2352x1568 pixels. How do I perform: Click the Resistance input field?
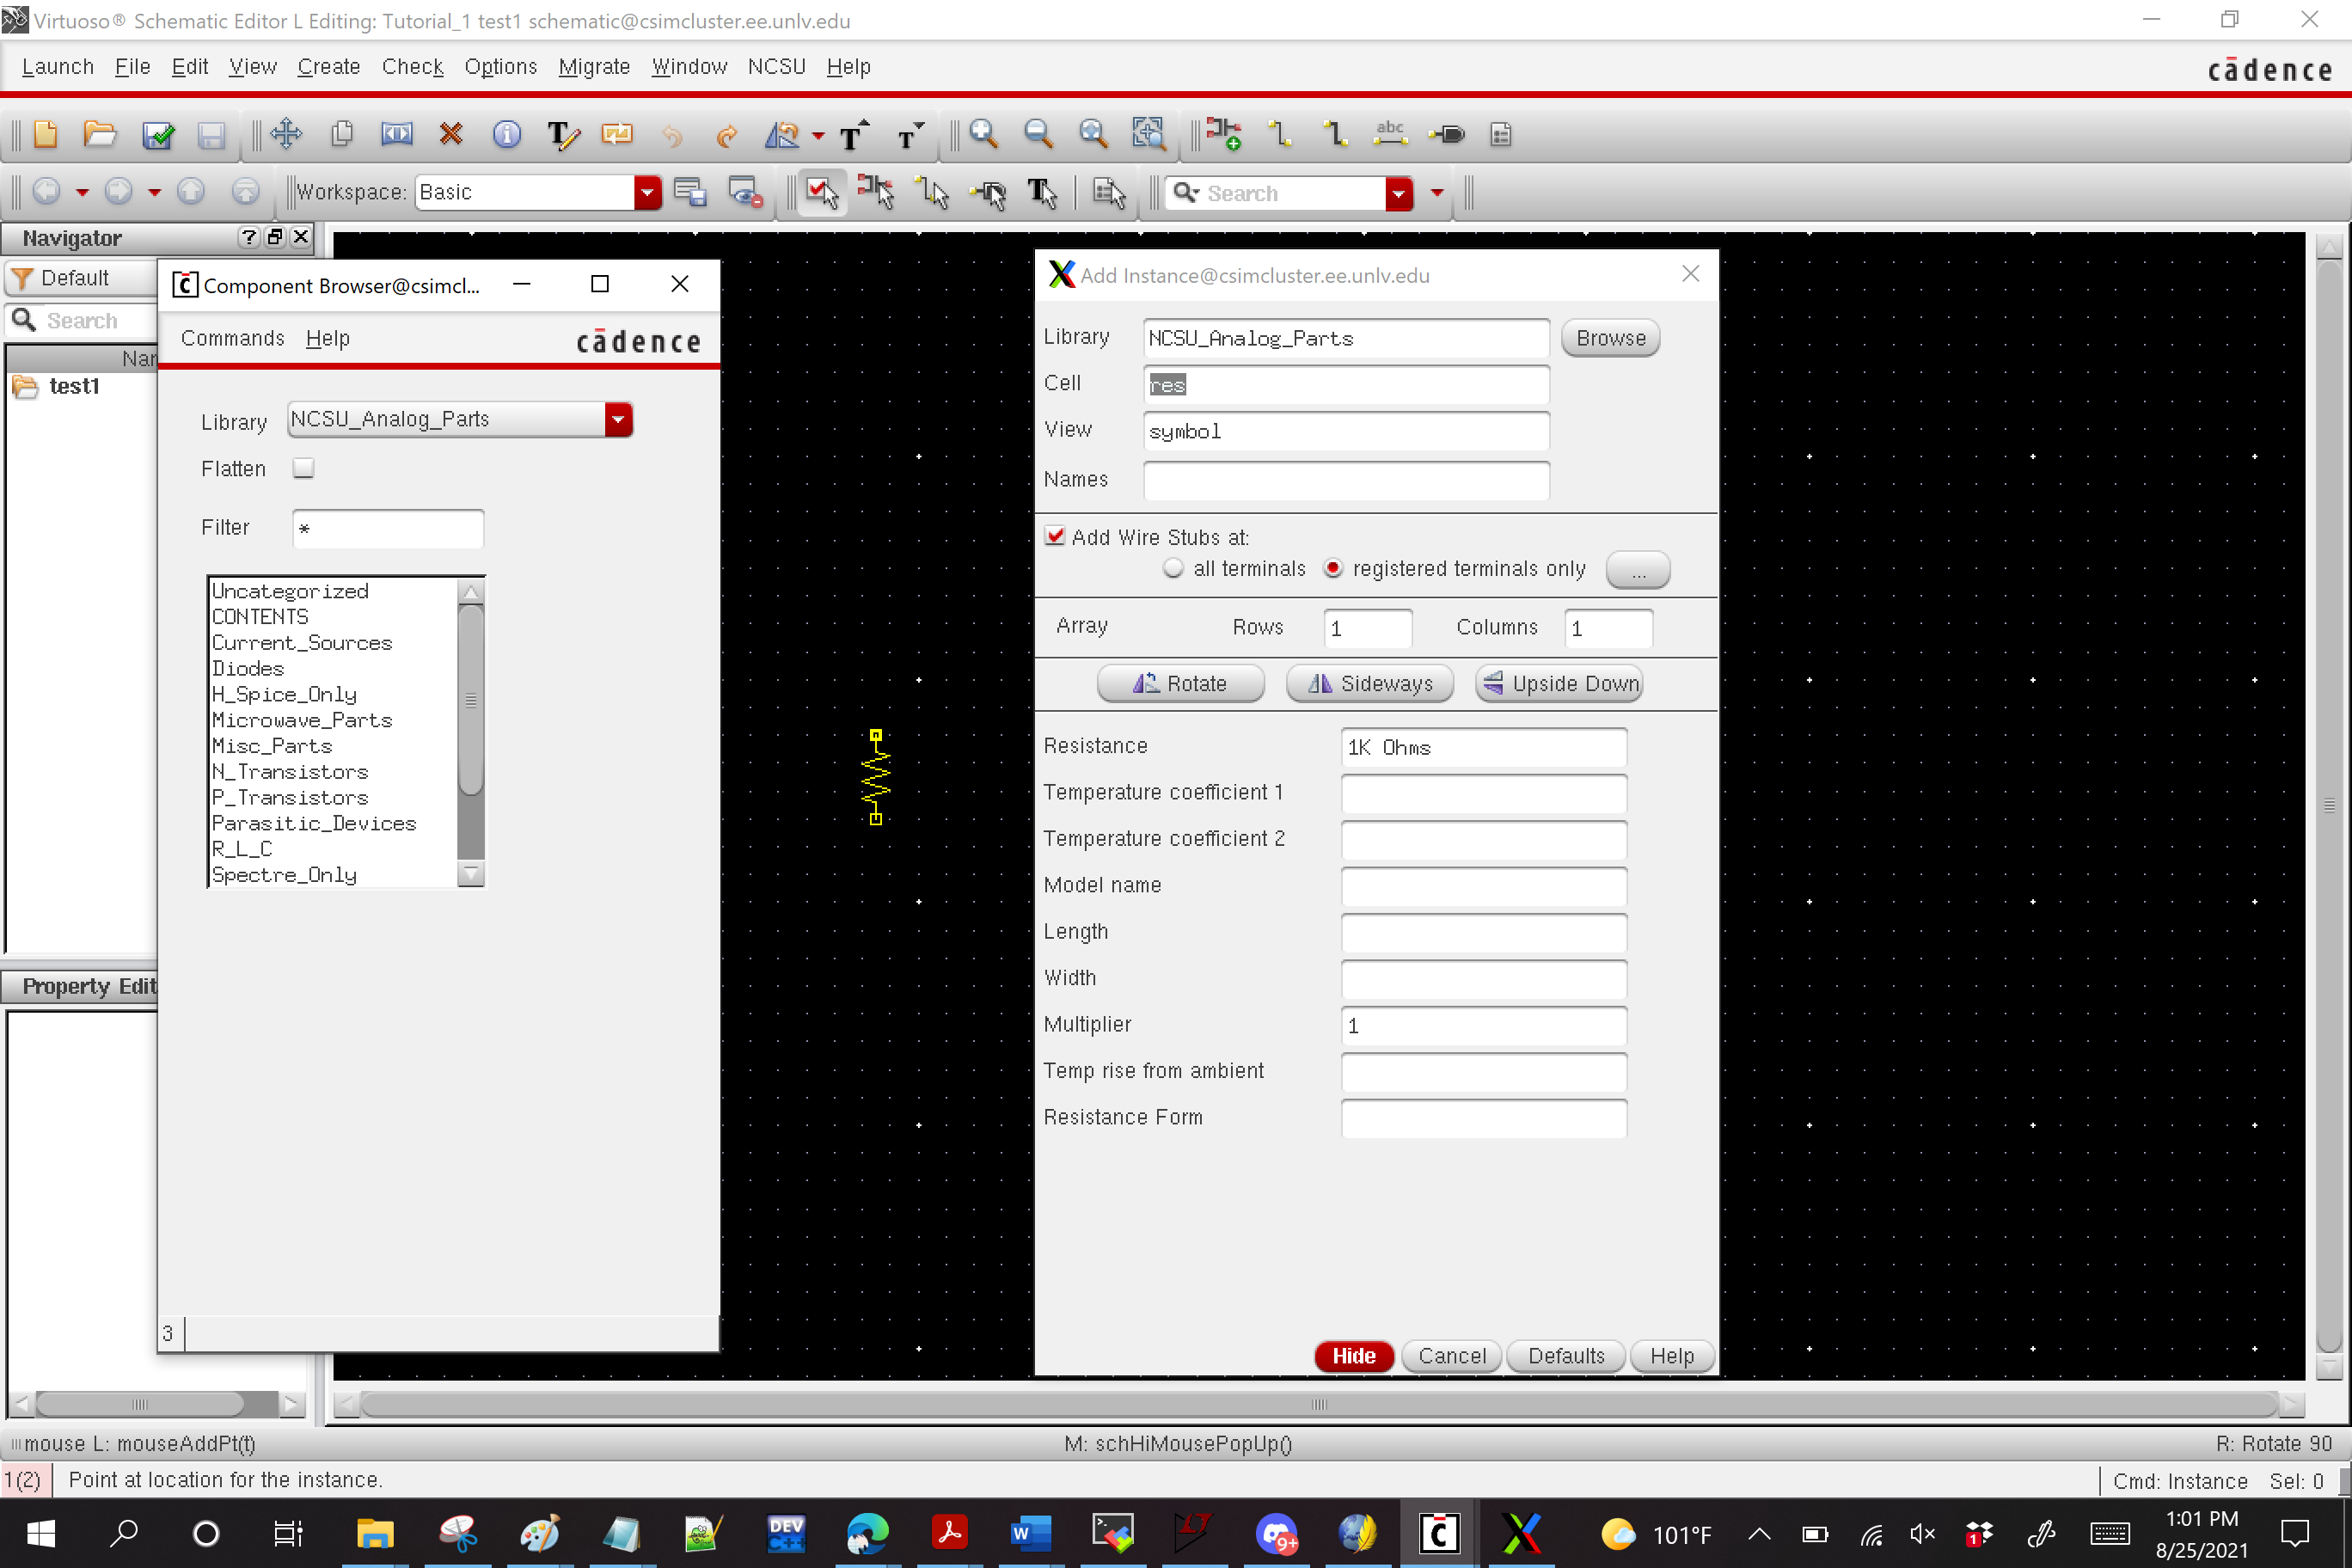[x=1483, y=747]
